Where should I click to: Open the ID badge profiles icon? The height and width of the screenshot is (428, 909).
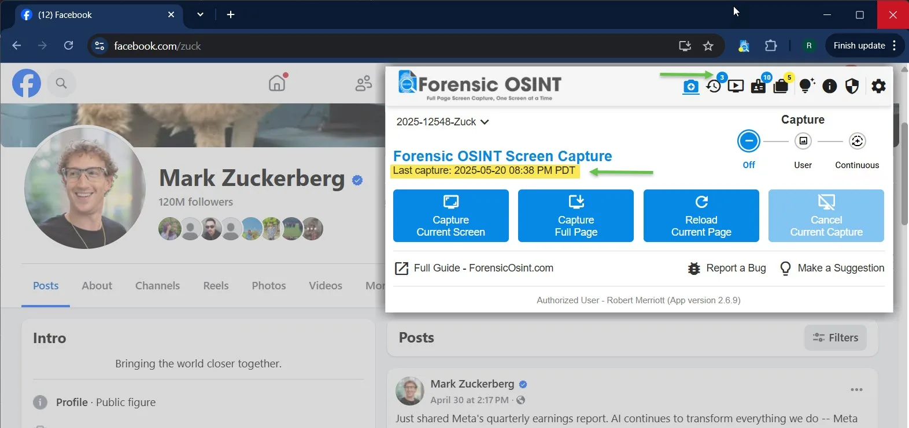click(758, 87)
